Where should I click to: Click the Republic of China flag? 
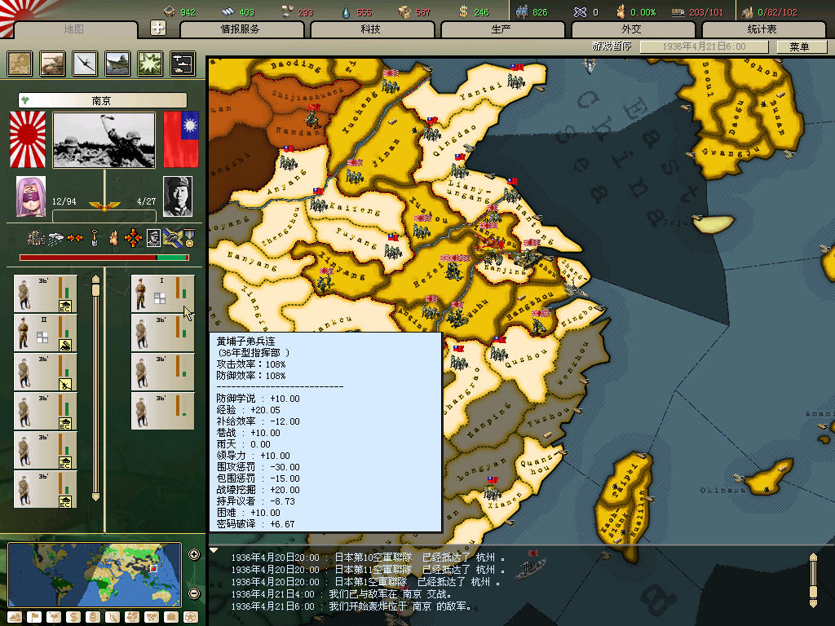(x=181, y=139)
